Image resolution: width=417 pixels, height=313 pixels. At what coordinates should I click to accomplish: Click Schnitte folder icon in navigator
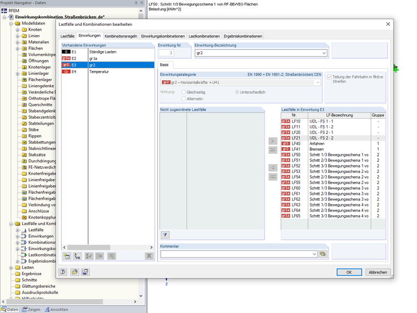(x=18, y=280)
